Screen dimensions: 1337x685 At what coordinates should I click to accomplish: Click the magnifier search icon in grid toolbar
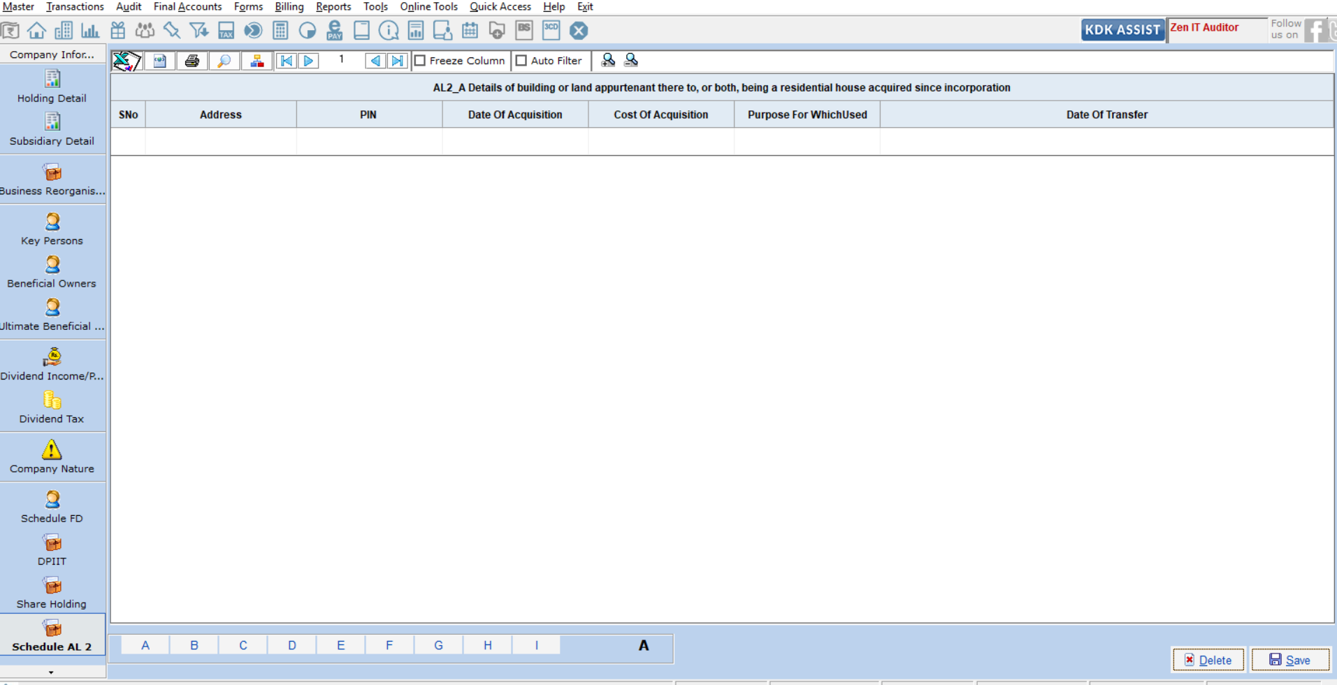(x=224, y=61)
